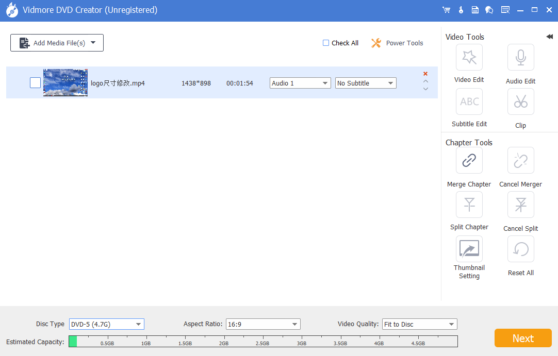Select the Clip scissors tool

coord(520,102)
